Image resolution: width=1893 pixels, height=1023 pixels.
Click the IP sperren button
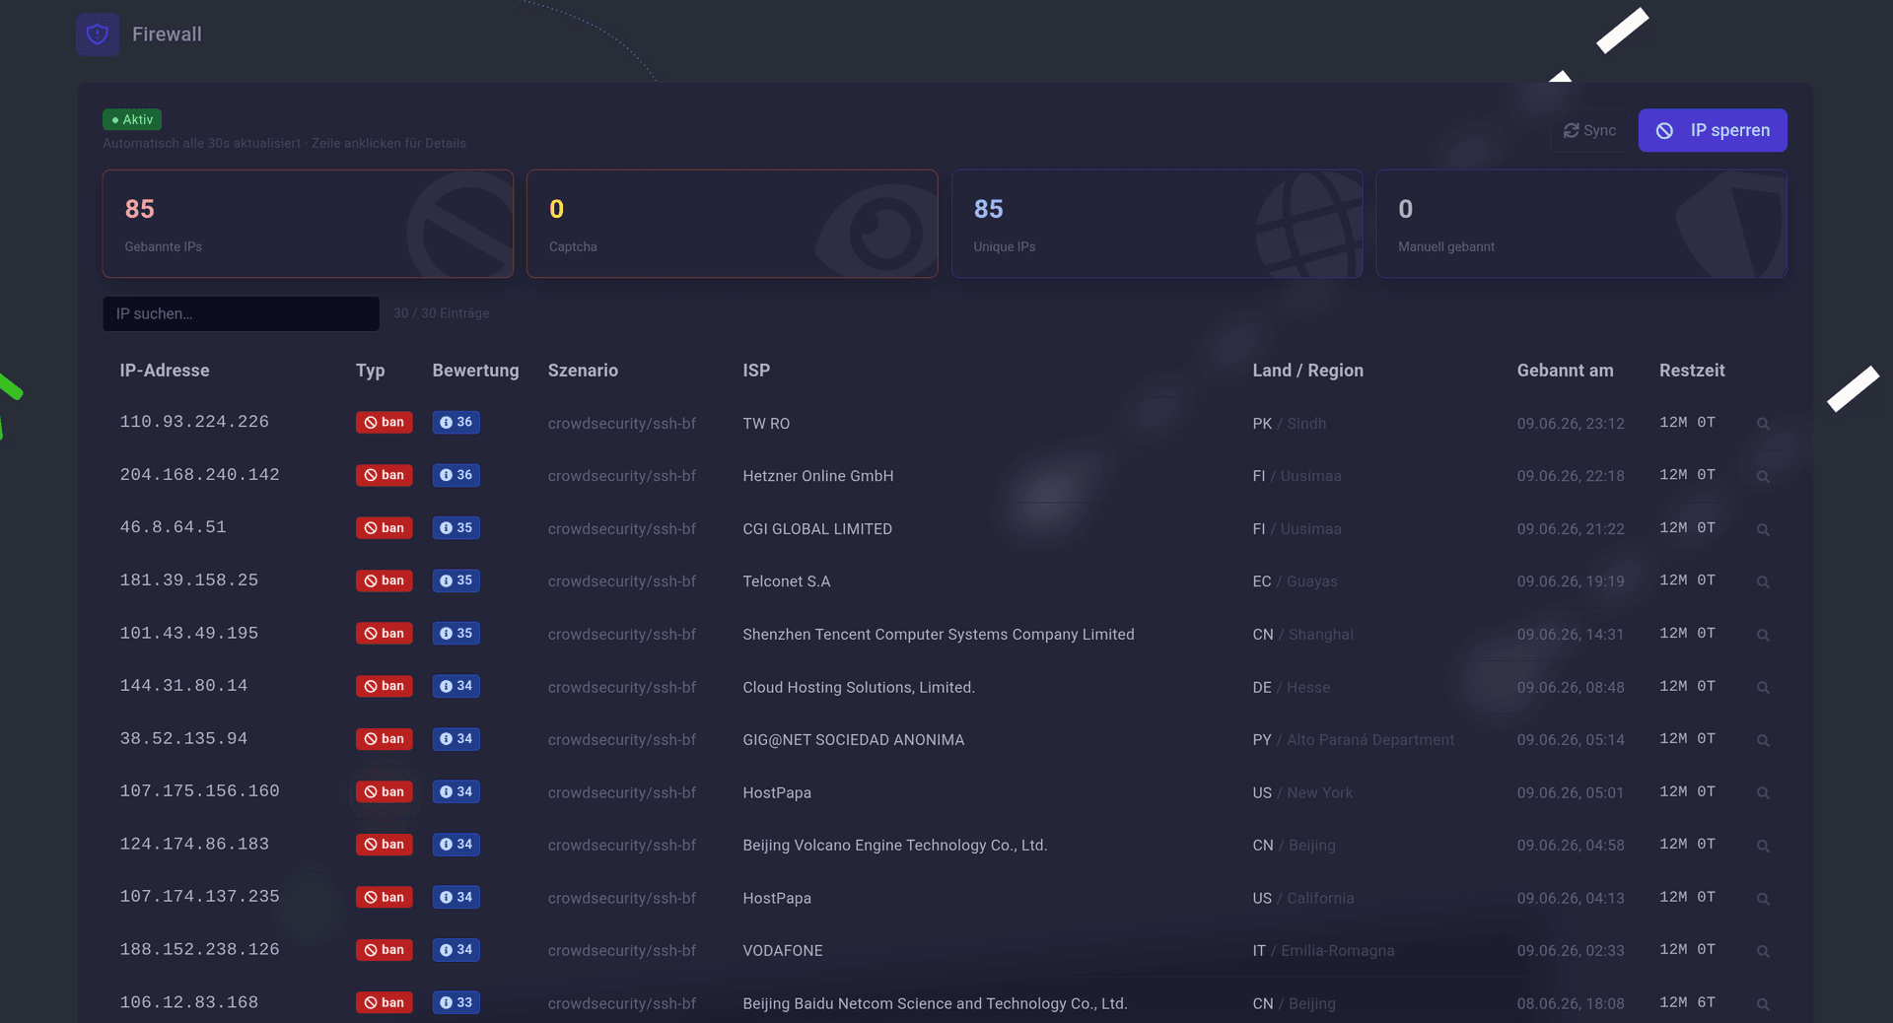tap(1713, 130)
